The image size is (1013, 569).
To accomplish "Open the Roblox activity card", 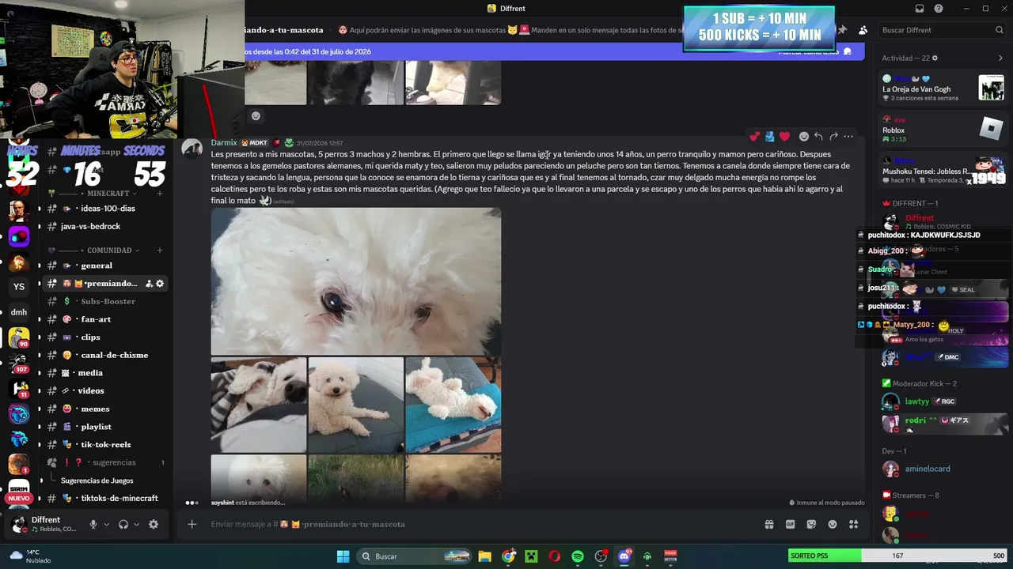I will click(x=943, y=129).
